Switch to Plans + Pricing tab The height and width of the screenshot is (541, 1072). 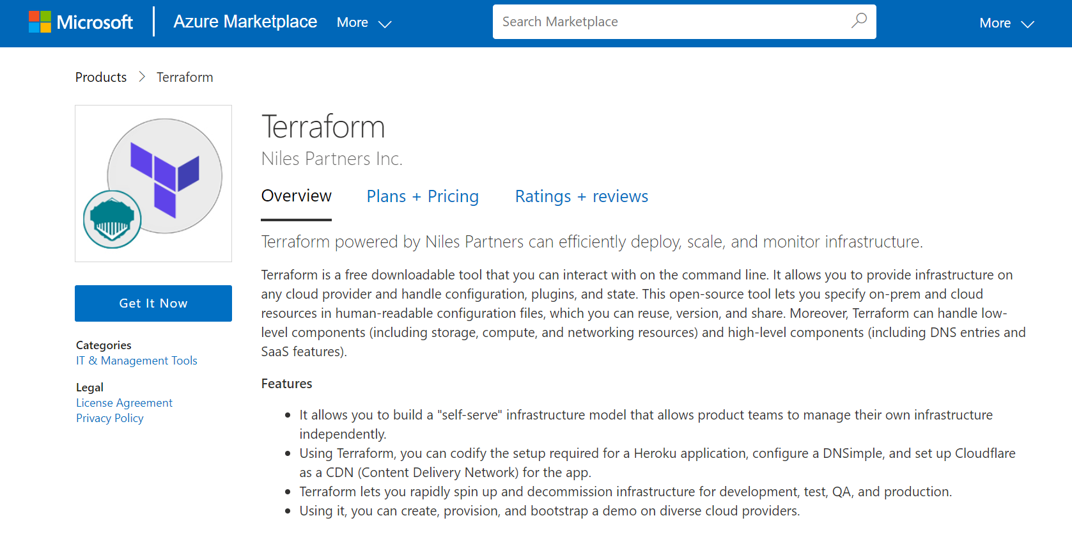point(423,196)
